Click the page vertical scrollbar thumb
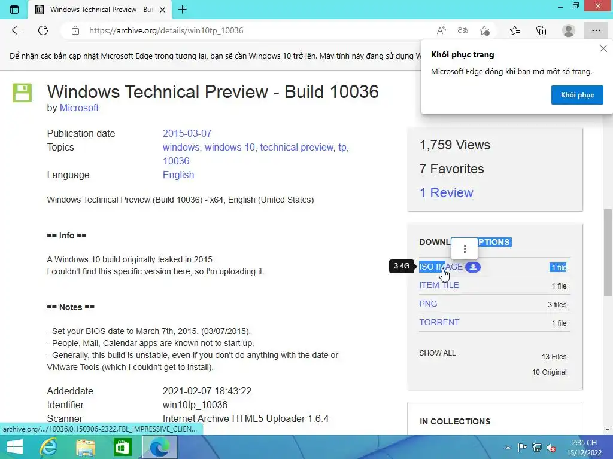This screenshot has height=459, width=613. 607,253
